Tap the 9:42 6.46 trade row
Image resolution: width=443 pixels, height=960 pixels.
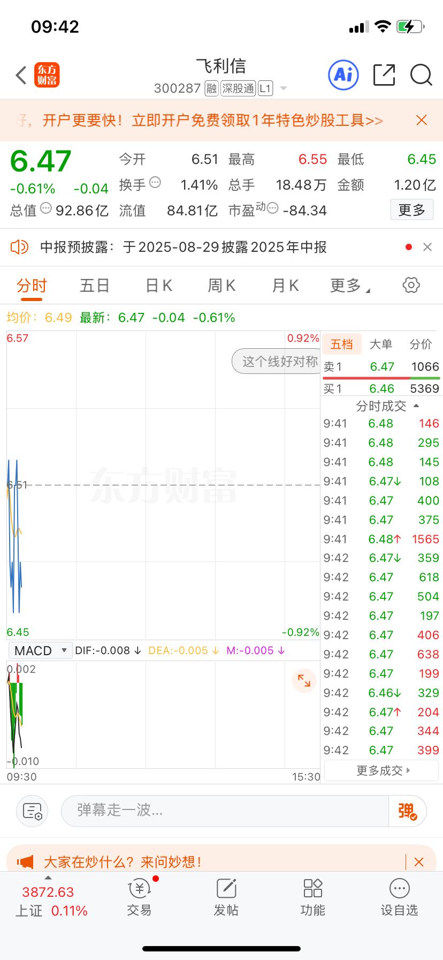pos(381,693)
